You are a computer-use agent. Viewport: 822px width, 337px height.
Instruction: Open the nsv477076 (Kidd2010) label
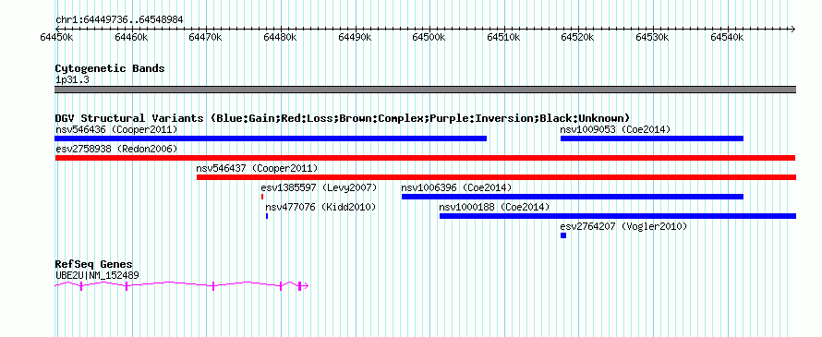320,207
